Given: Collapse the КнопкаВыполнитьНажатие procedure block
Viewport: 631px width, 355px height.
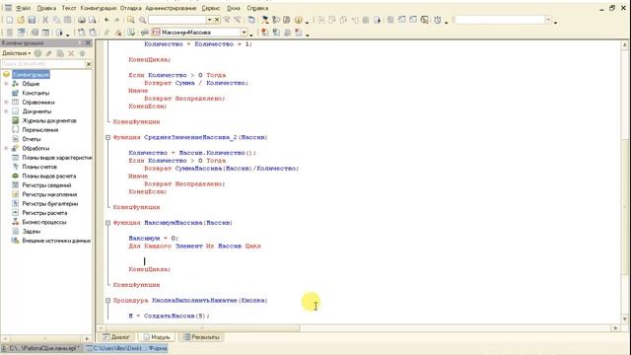Looking at the screenshot, I should (107, 300).
